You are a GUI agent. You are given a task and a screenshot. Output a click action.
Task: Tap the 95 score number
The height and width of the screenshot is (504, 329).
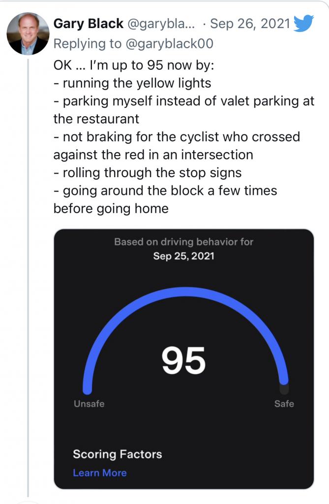coord(183,360)
